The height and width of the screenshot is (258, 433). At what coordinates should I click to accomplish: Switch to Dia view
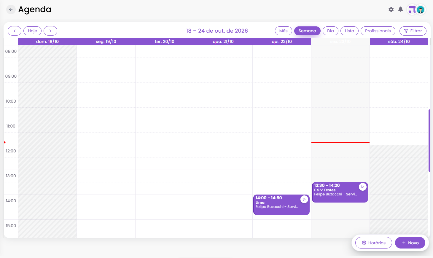[330, 31]
